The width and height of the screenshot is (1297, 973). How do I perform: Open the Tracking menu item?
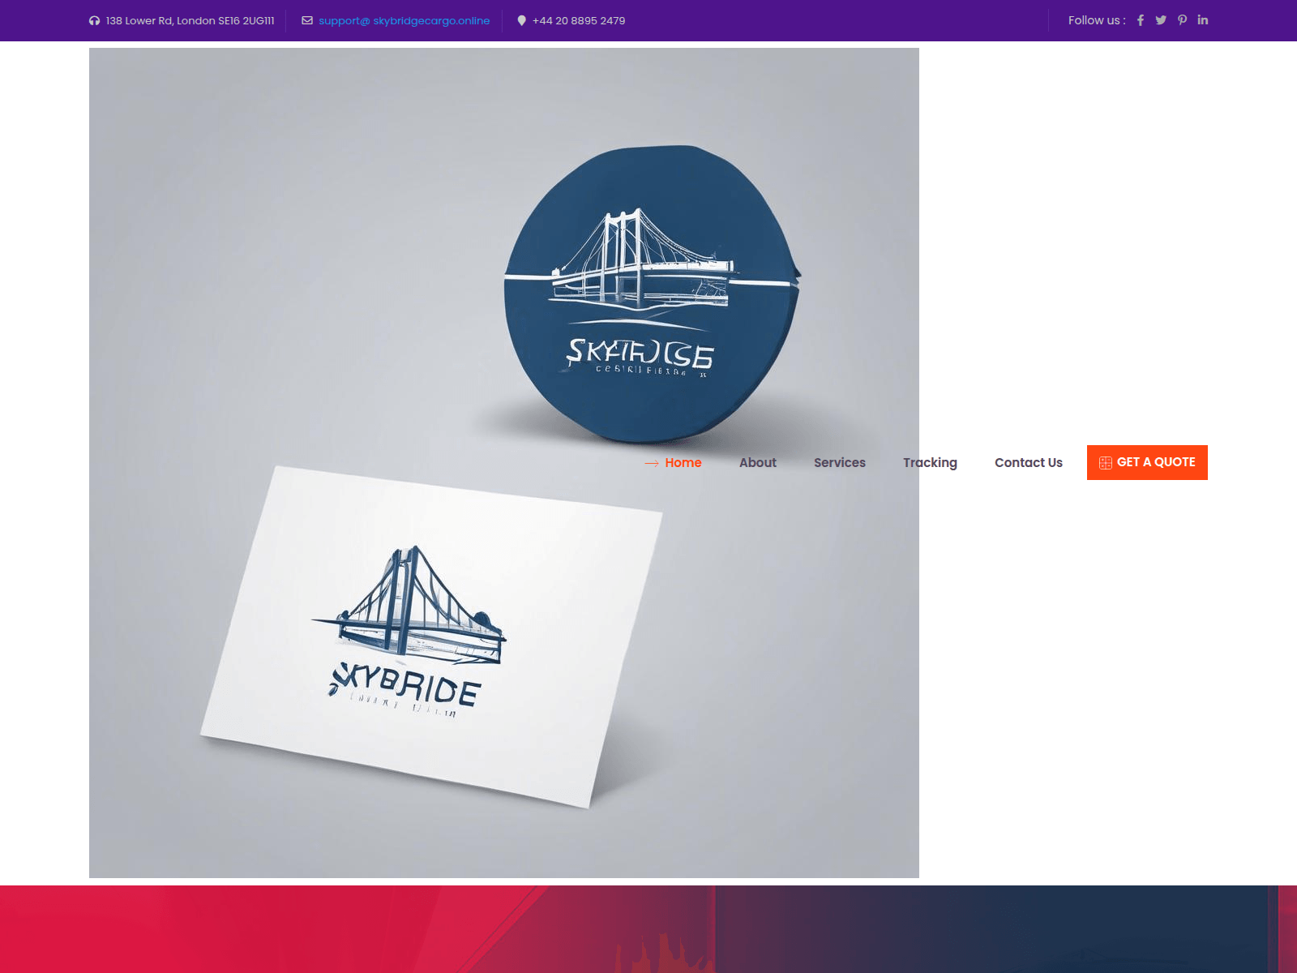930,463
